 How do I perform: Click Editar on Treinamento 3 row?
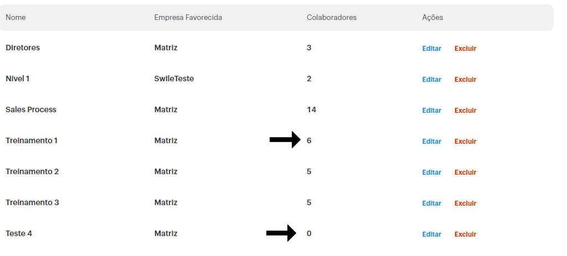pos(431,203)
